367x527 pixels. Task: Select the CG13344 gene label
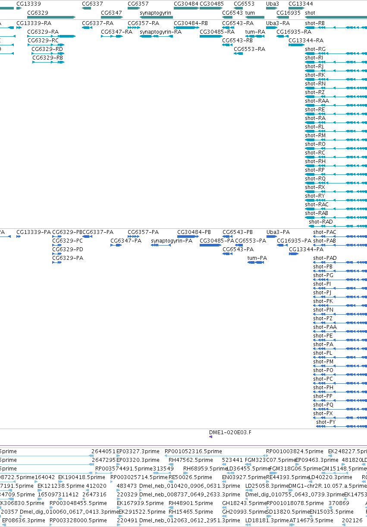click(301, 4)
